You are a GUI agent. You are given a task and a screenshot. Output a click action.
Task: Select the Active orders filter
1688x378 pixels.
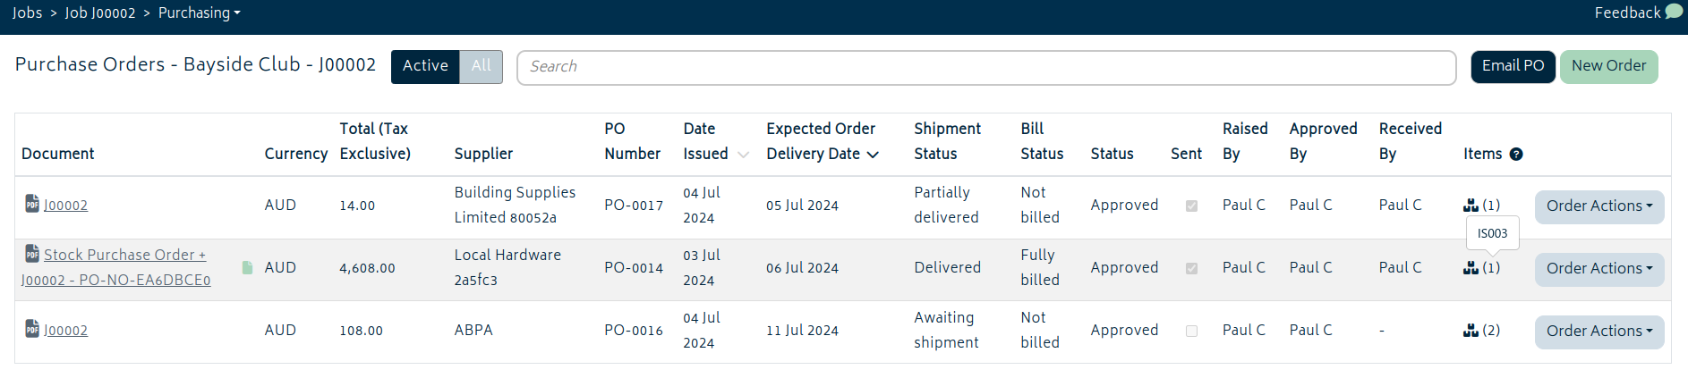click(x=425, y=66)
